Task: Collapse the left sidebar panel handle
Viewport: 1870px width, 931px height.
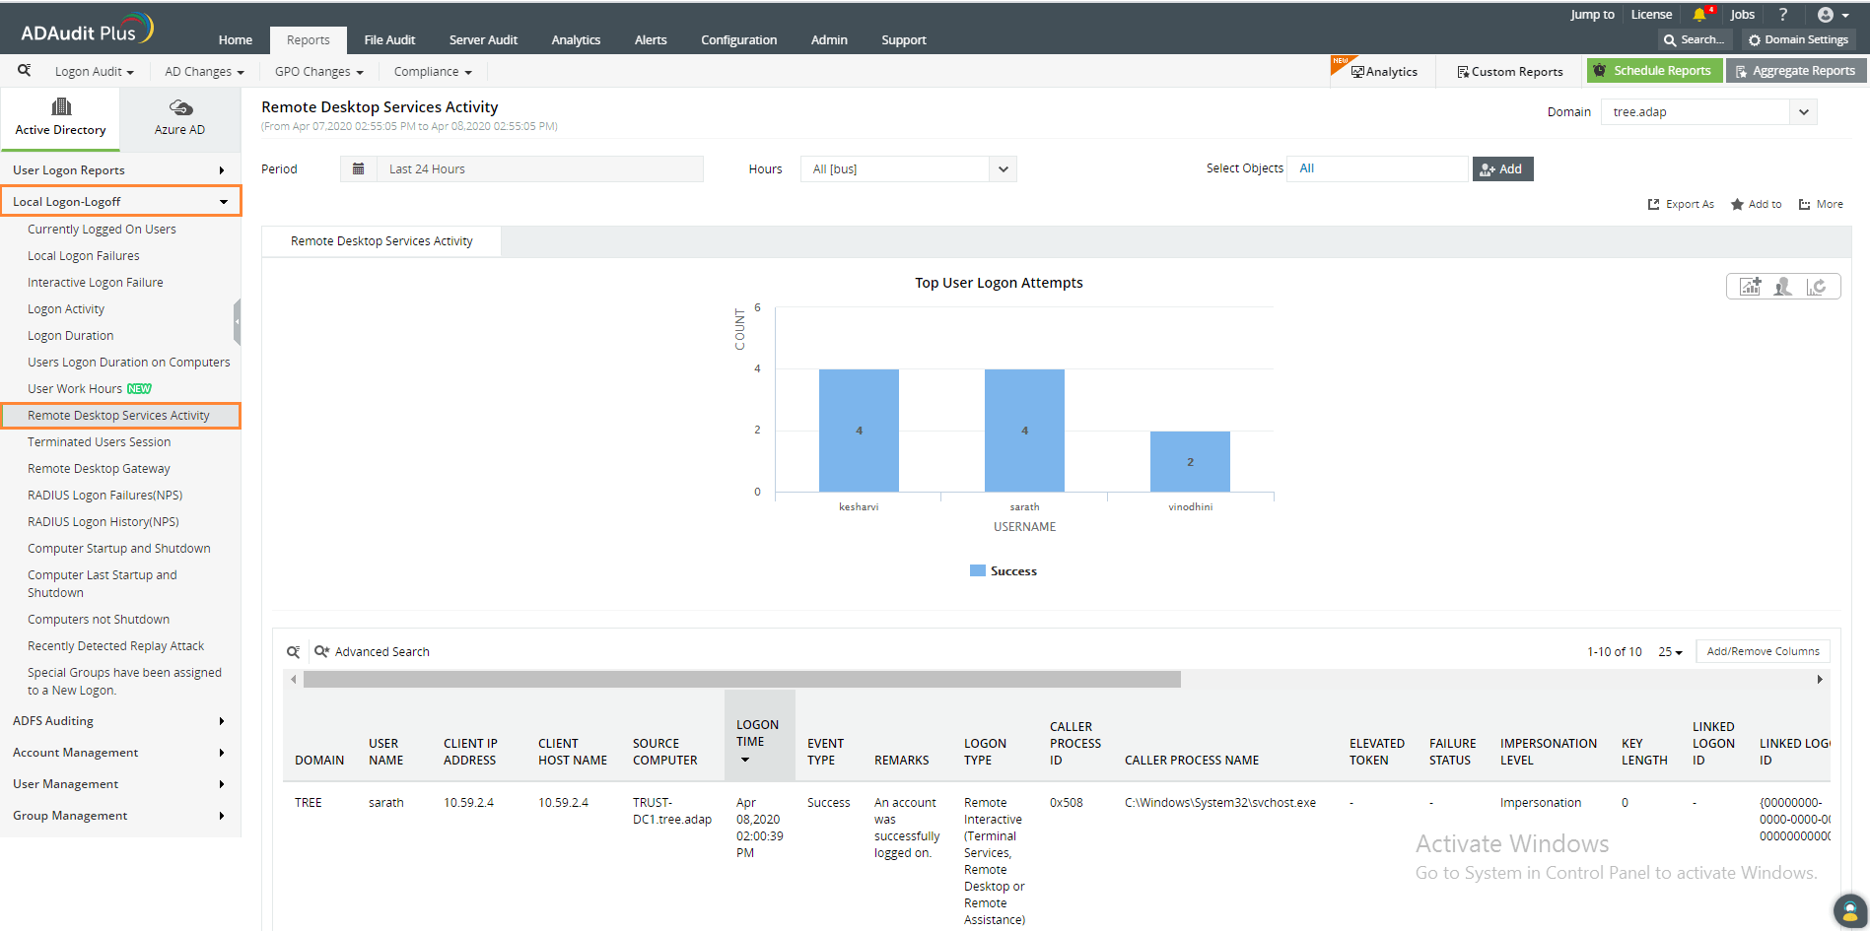Action: click(x=237, y=322)
